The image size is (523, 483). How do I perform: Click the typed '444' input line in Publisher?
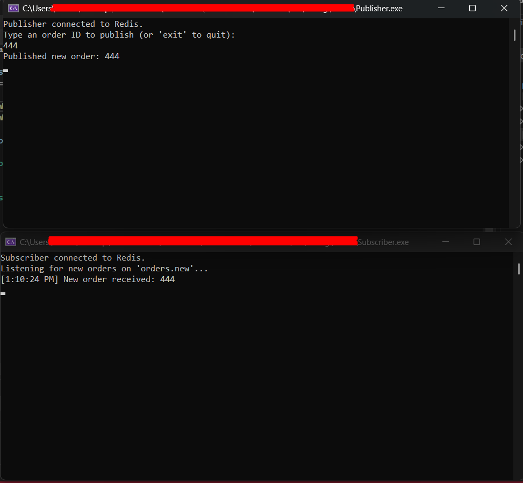(10, 45)
